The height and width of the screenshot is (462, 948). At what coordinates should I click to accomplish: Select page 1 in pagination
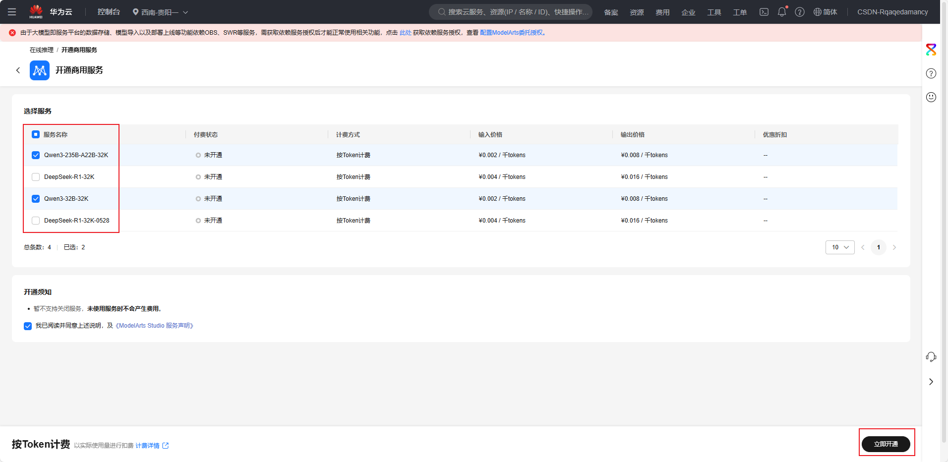879,247
